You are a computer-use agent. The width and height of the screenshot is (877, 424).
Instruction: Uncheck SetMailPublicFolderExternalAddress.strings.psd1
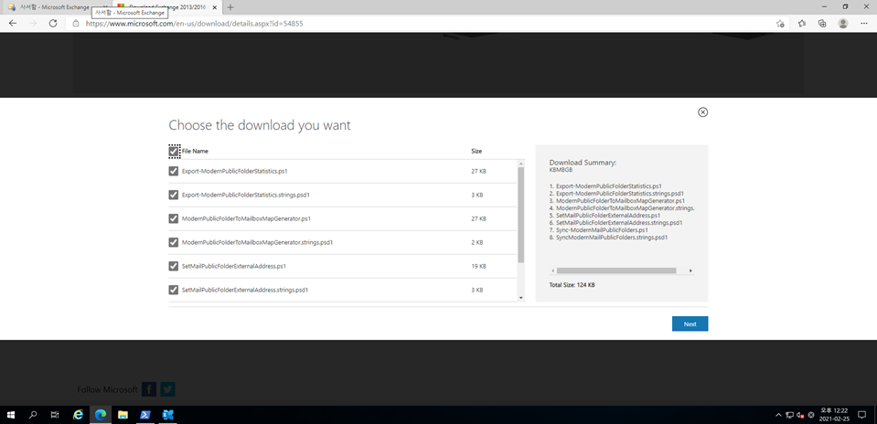(x=174, y=290)
